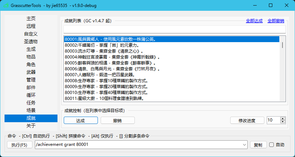The image size is (295, 157).
Task: Run command with 执行(F5) button
Action: [20, 145]
